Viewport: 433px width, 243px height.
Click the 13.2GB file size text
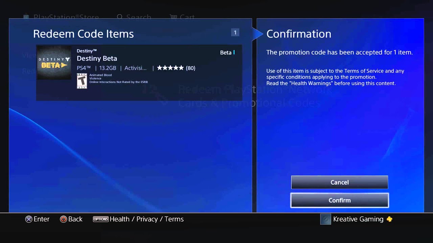pos(108,68)
